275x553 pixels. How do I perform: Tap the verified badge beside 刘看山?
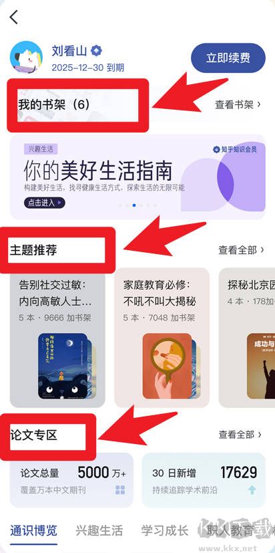pyautogui.click(x=96, y=51)
